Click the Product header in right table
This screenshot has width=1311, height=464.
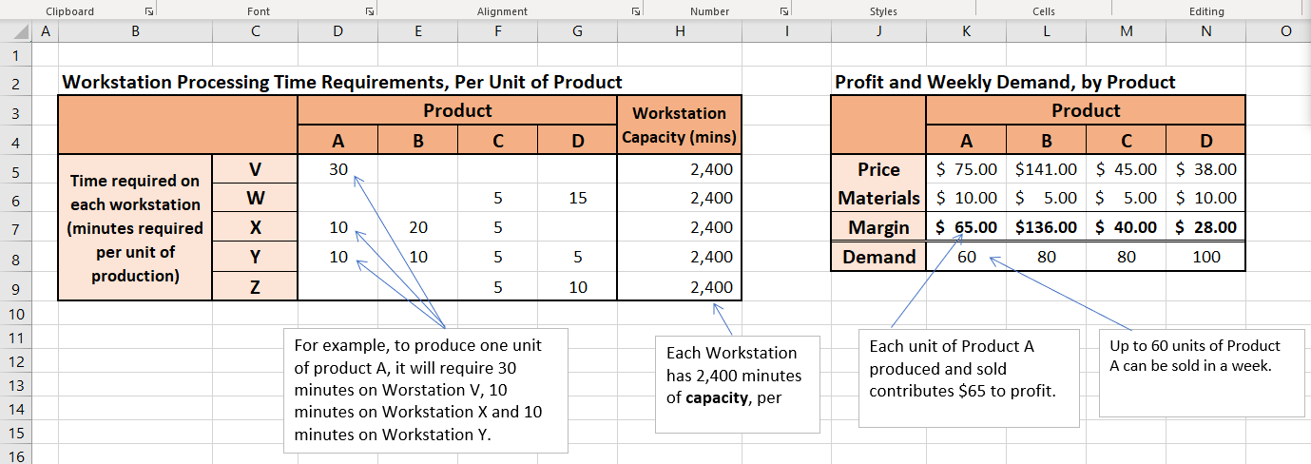coord(1086,110)
